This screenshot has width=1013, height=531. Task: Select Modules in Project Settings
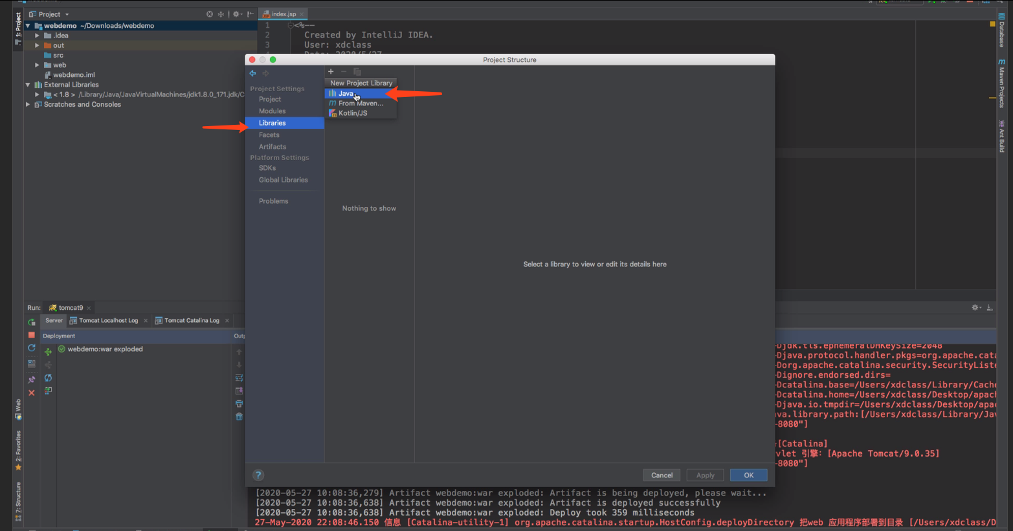pos(272,111)
